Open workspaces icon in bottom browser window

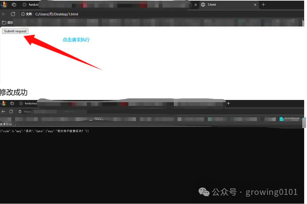coord(12,103)
